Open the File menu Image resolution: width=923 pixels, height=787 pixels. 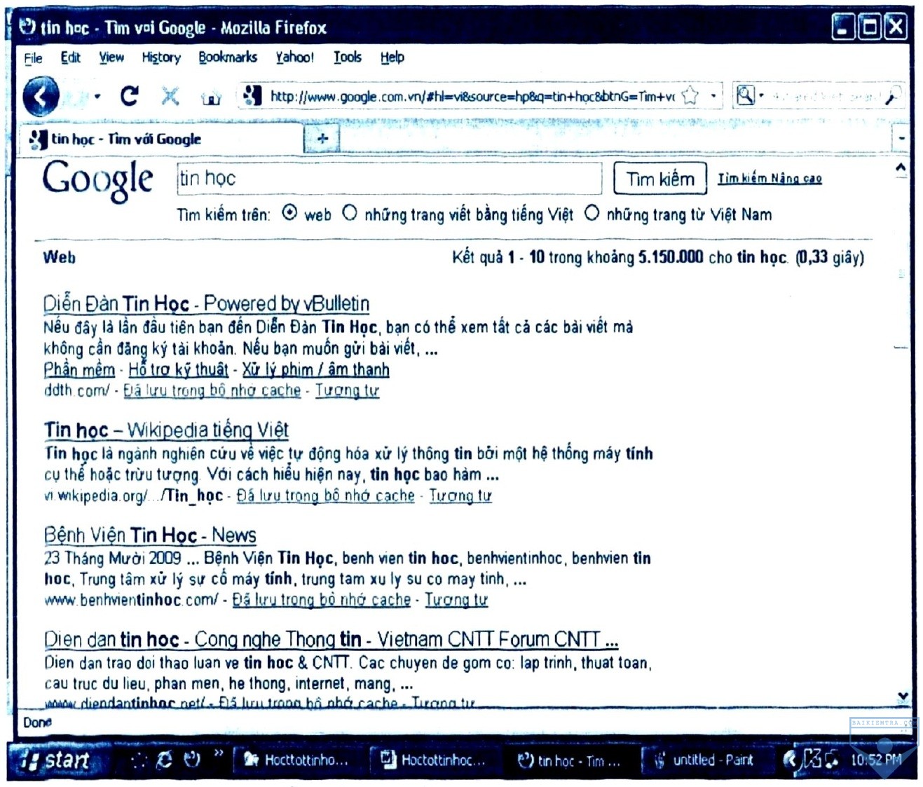click(x=33, y=58)
